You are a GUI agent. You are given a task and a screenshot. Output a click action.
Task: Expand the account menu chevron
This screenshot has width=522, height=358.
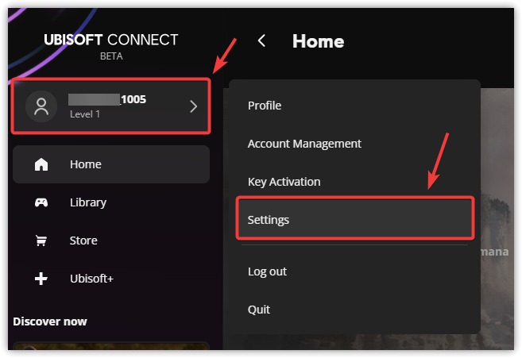(193, 106)
